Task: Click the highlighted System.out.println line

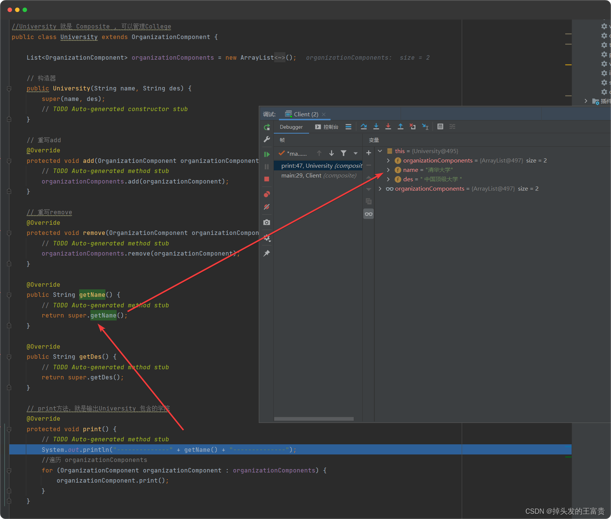Action: click(290, 450)
